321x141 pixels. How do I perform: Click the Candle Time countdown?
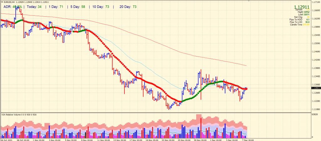300,24
